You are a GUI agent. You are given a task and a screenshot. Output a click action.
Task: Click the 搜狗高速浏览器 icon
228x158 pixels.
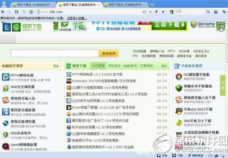5,123
